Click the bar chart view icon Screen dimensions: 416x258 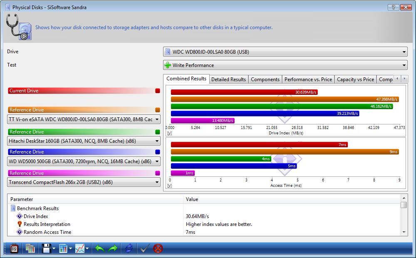tap(63, 248)
